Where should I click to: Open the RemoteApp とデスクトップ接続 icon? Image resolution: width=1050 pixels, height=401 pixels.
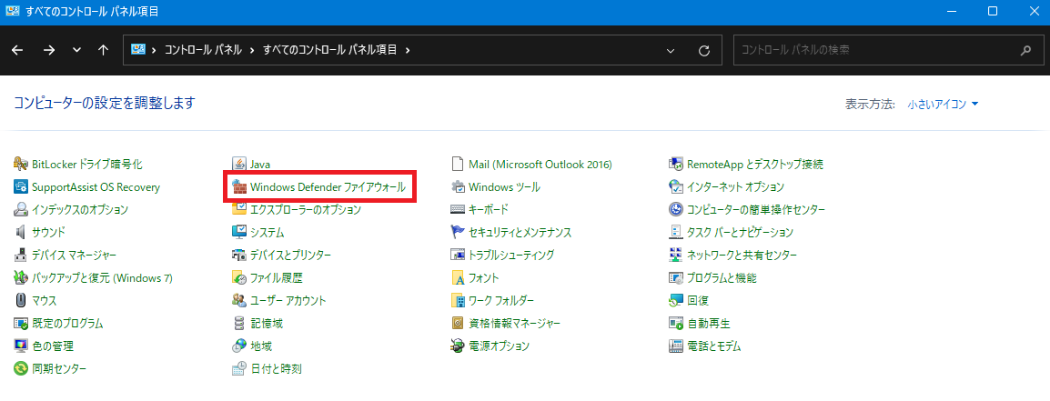676,164
